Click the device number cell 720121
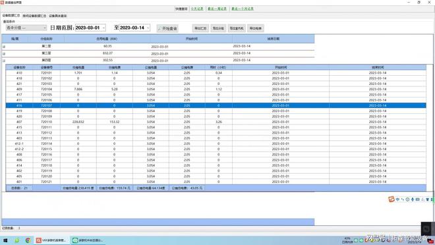This screenshot has width=435, height=245. tap(46, 182)
